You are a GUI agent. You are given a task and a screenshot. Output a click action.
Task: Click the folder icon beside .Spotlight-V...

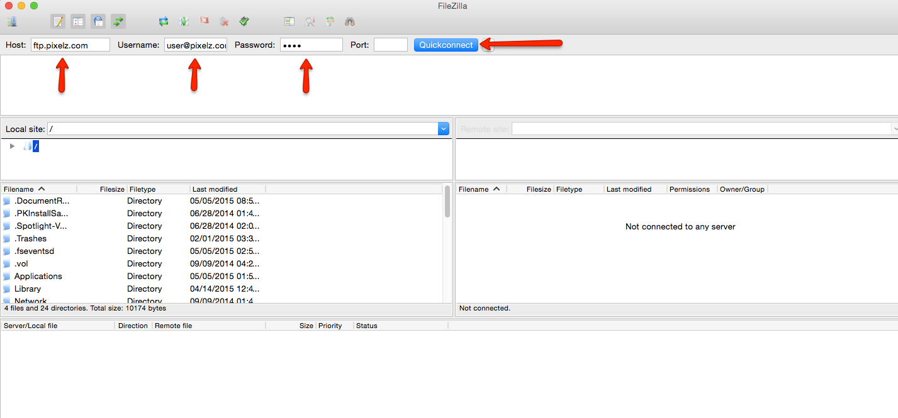pos(7,226)
